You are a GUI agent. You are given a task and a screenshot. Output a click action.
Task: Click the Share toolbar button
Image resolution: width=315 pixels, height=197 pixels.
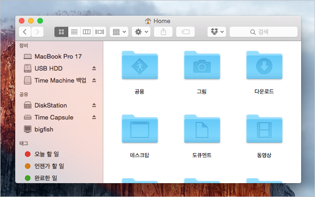[x=163, y=32]
